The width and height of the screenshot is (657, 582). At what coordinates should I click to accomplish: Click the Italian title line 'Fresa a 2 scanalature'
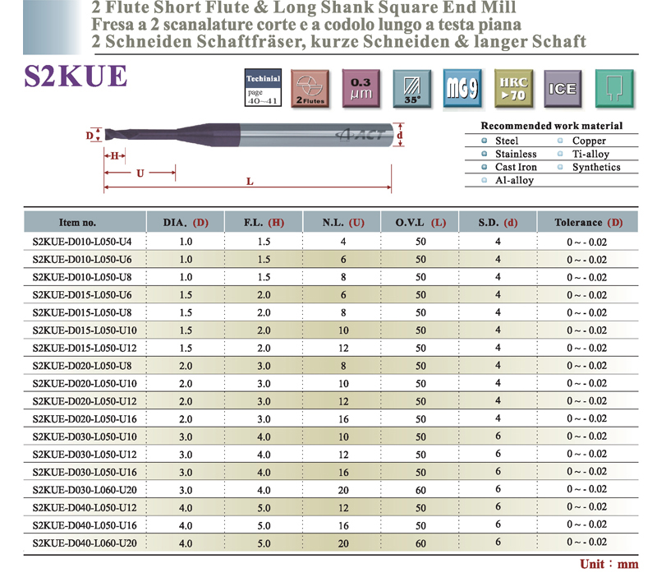pyautogui.click(x=306, y=25)
